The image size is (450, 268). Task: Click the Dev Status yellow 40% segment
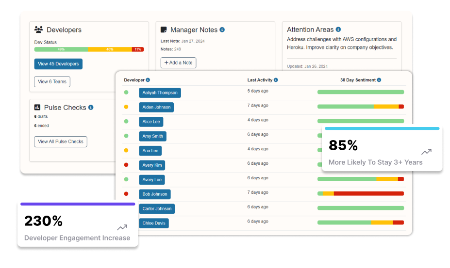(110, 49)
